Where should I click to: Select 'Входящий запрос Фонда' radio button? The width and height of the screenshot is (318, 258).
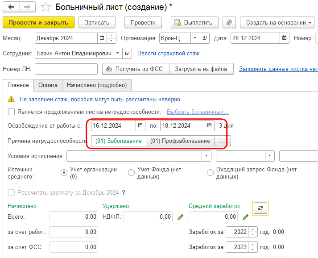(x=210, y=173)
